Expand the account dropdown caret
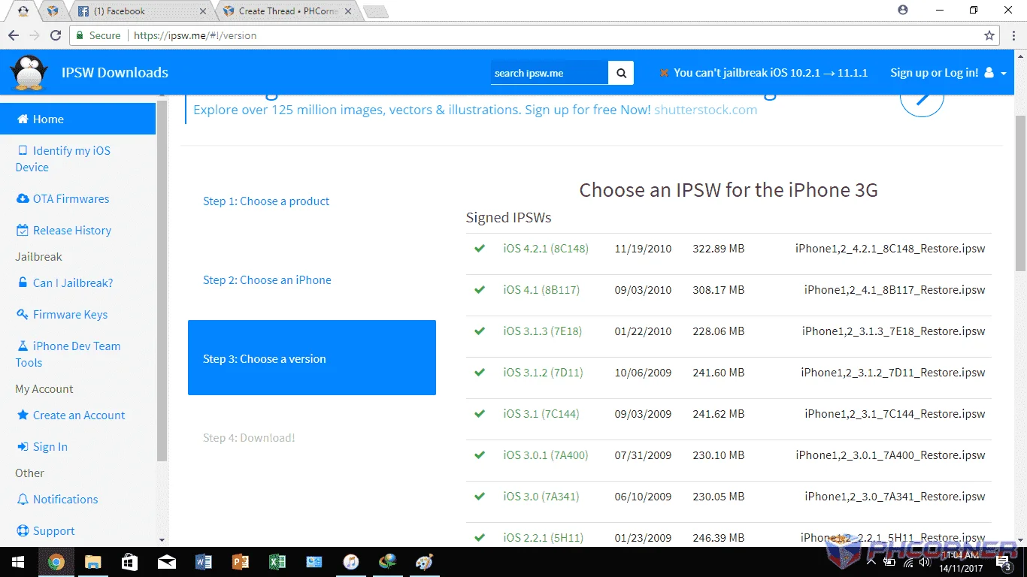 1004,74
